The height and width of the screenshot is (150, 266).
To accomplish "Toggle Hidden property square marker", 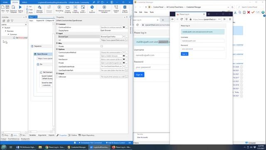I will coord(124,56).
